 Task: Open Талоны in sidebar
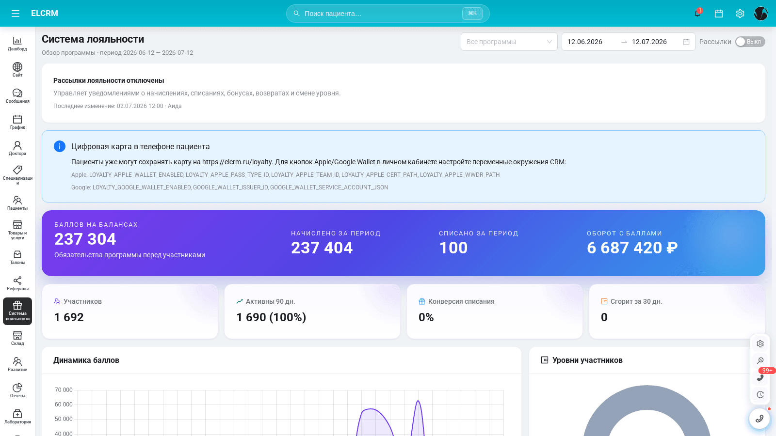pyautogui.click(x=17, y=257)
